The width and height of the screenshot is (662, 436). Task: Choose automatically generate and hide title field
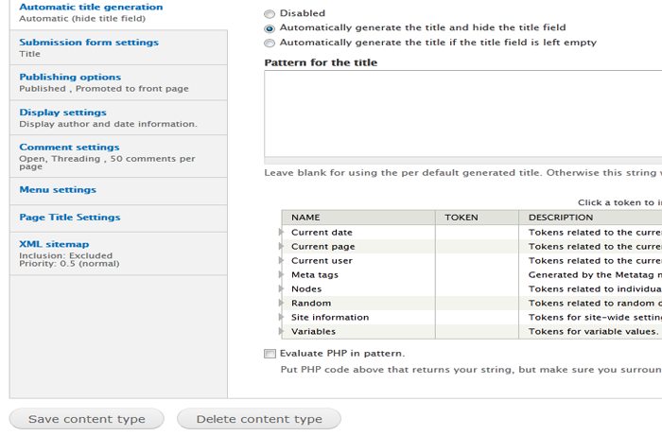click(x=270, y=28)
